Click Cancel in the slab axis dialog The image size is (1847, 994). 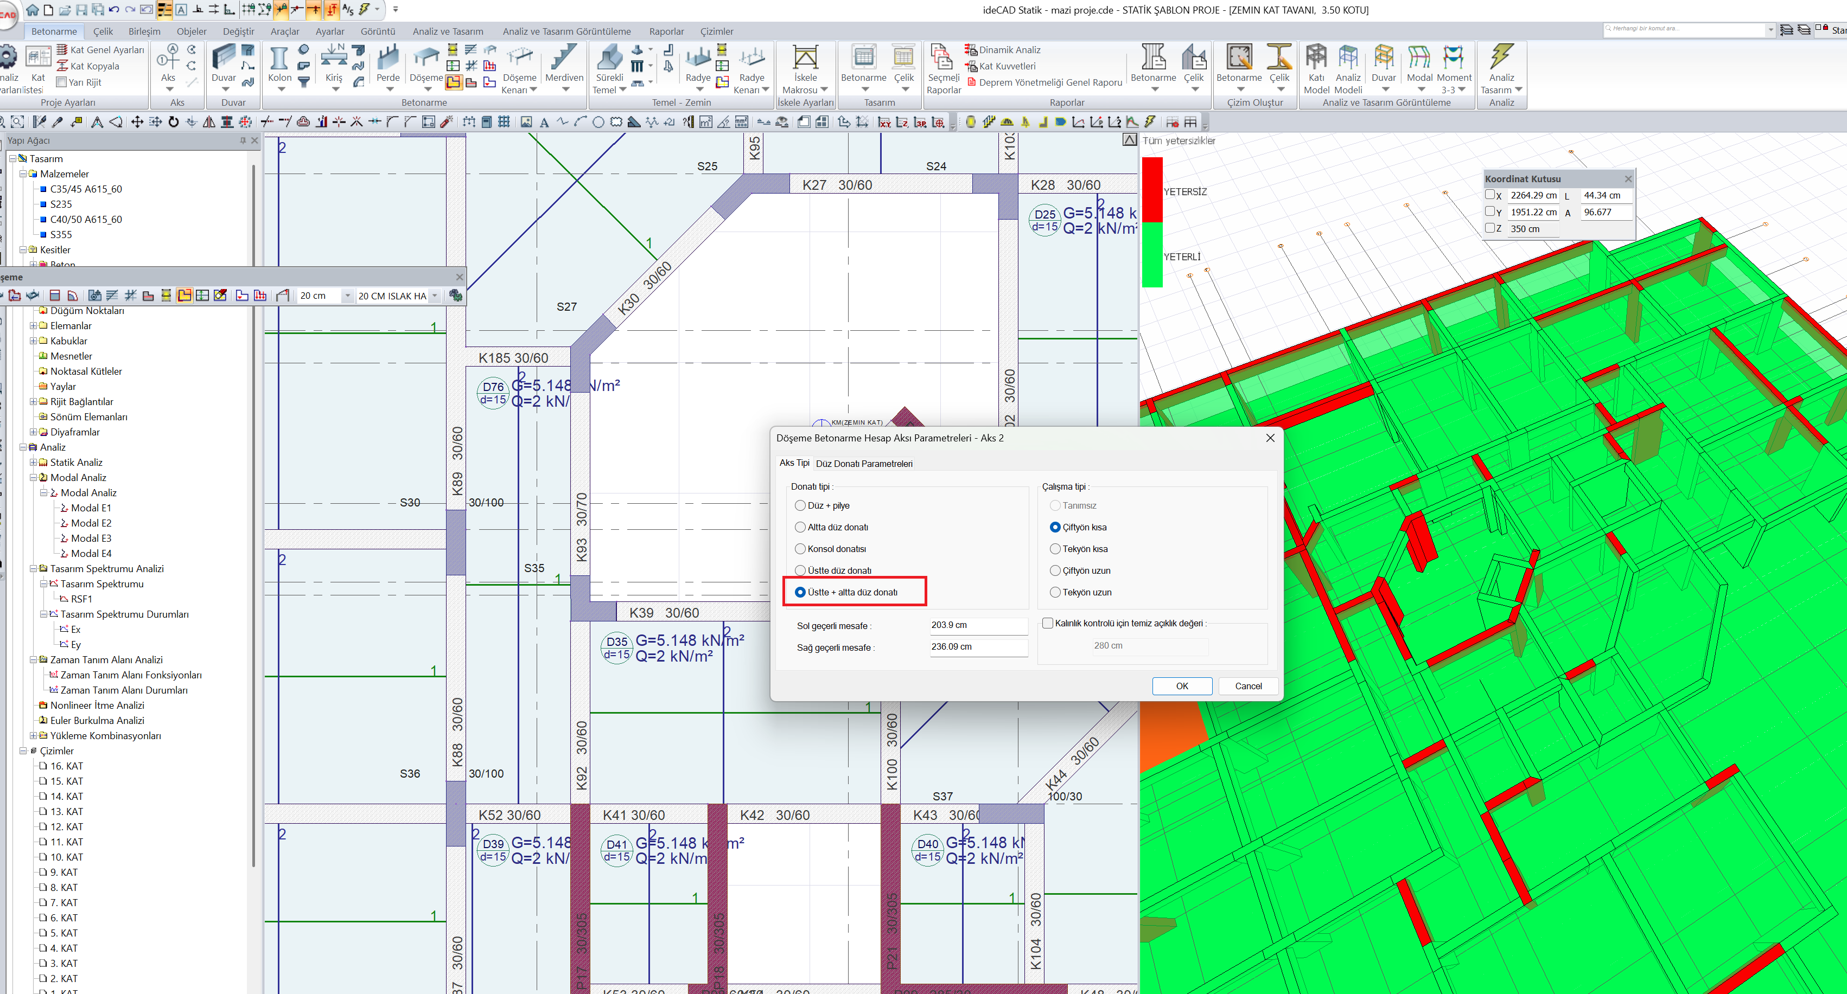[x=1247, y=686]
